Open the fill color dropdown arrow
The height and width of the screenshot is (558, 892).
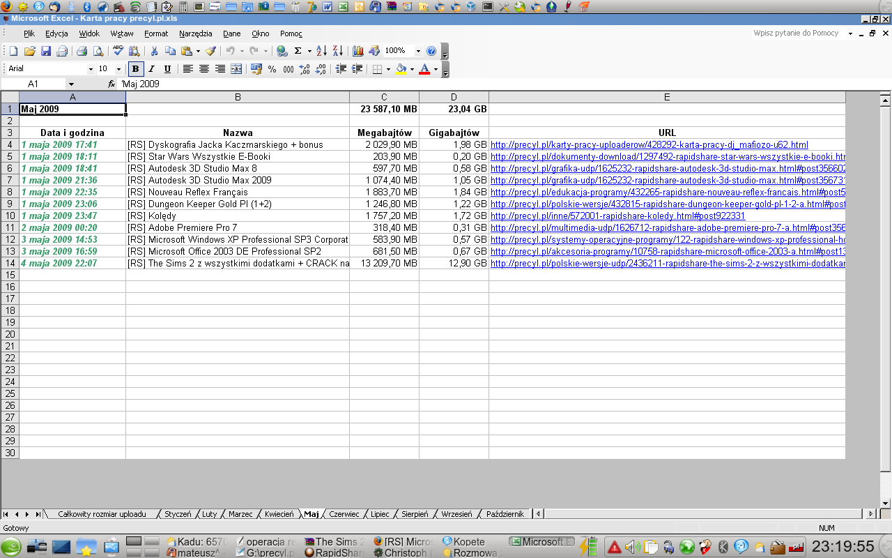pos(412,69)
